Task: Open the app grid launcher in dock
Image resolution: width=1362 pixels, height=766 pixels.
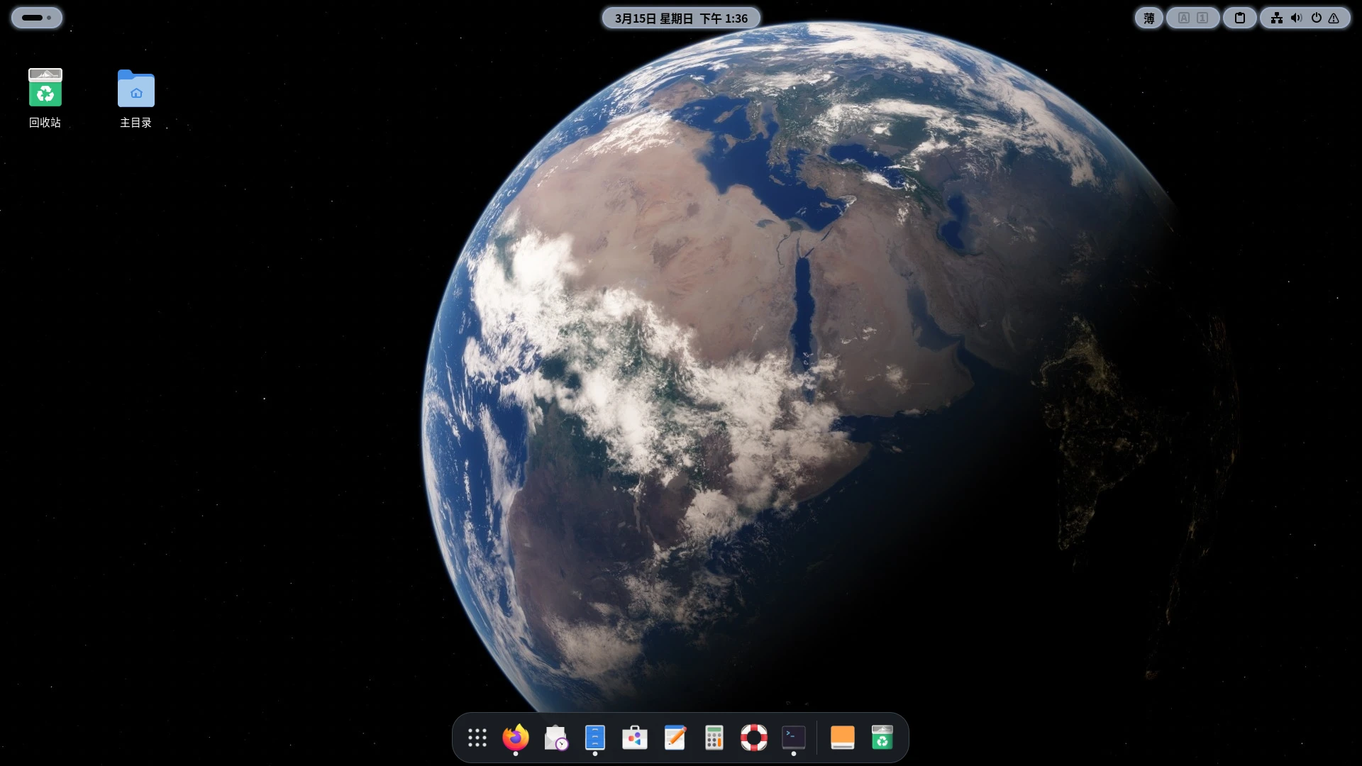Action: click(477, 738)
